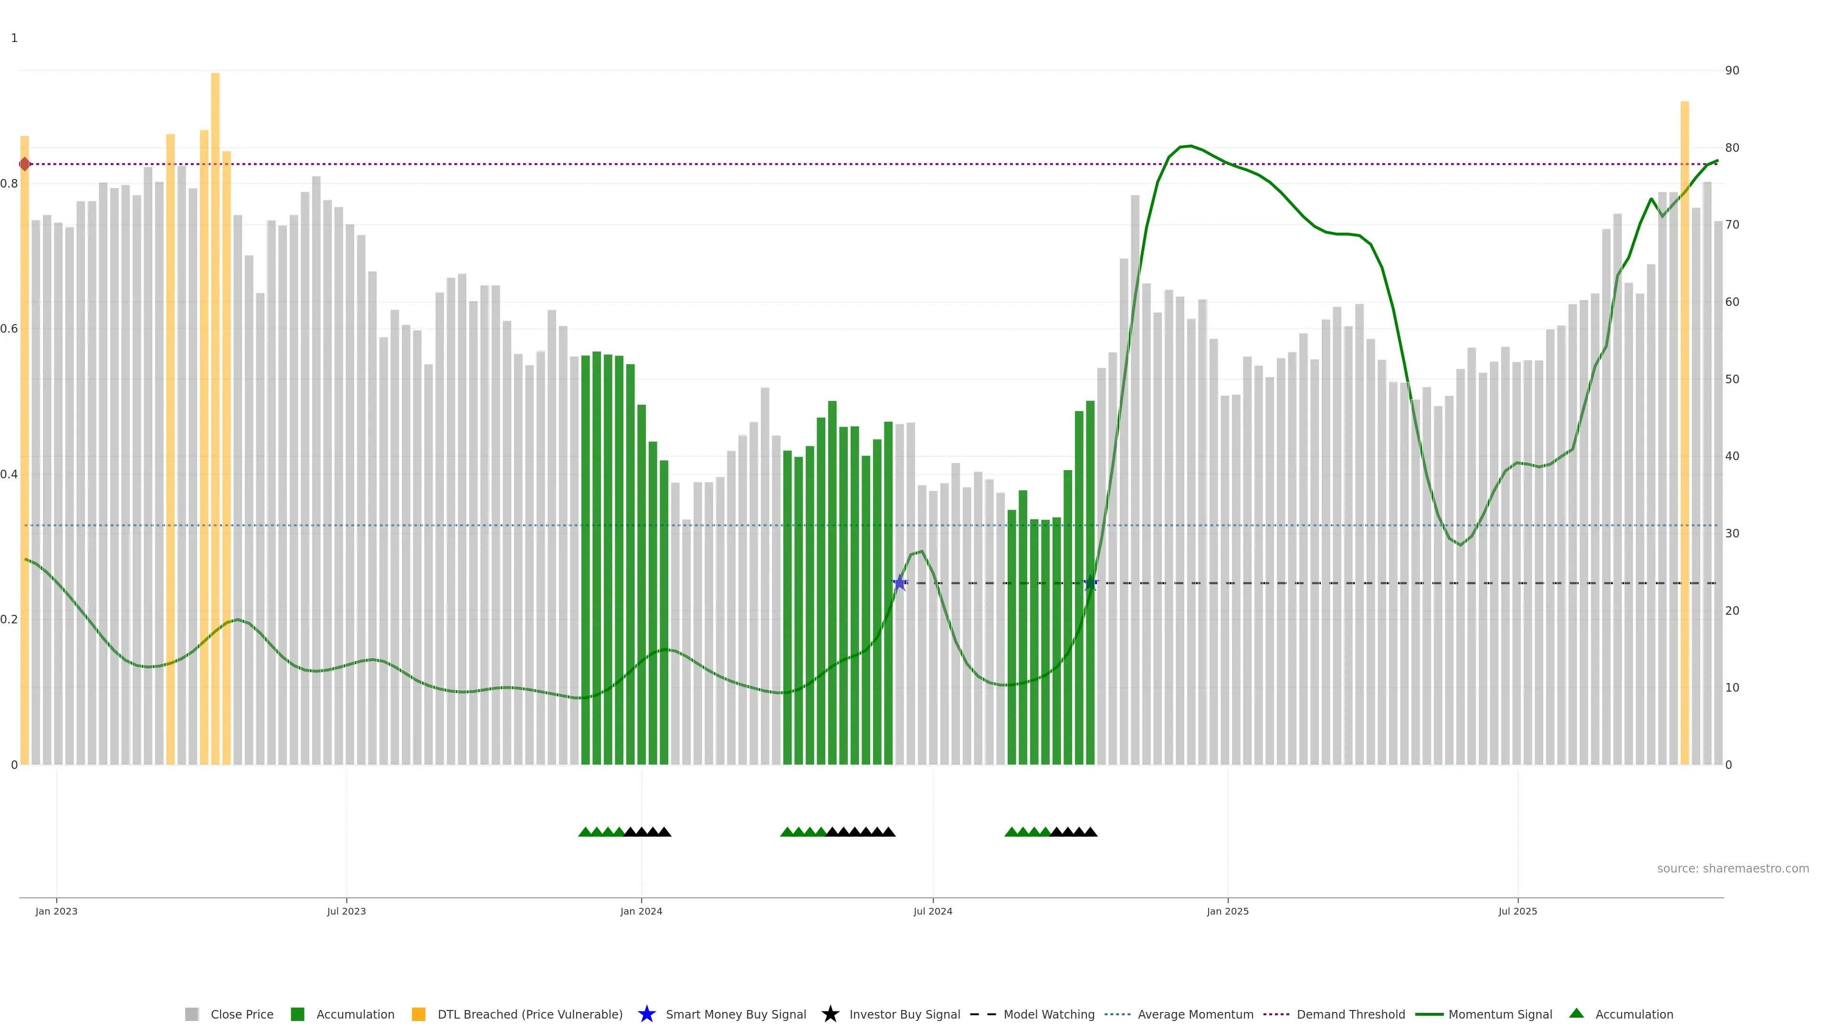Screen dimensions: 1833x1031
Task: Click the first green triangle near Jan 2024
Action: click(585, 832)
